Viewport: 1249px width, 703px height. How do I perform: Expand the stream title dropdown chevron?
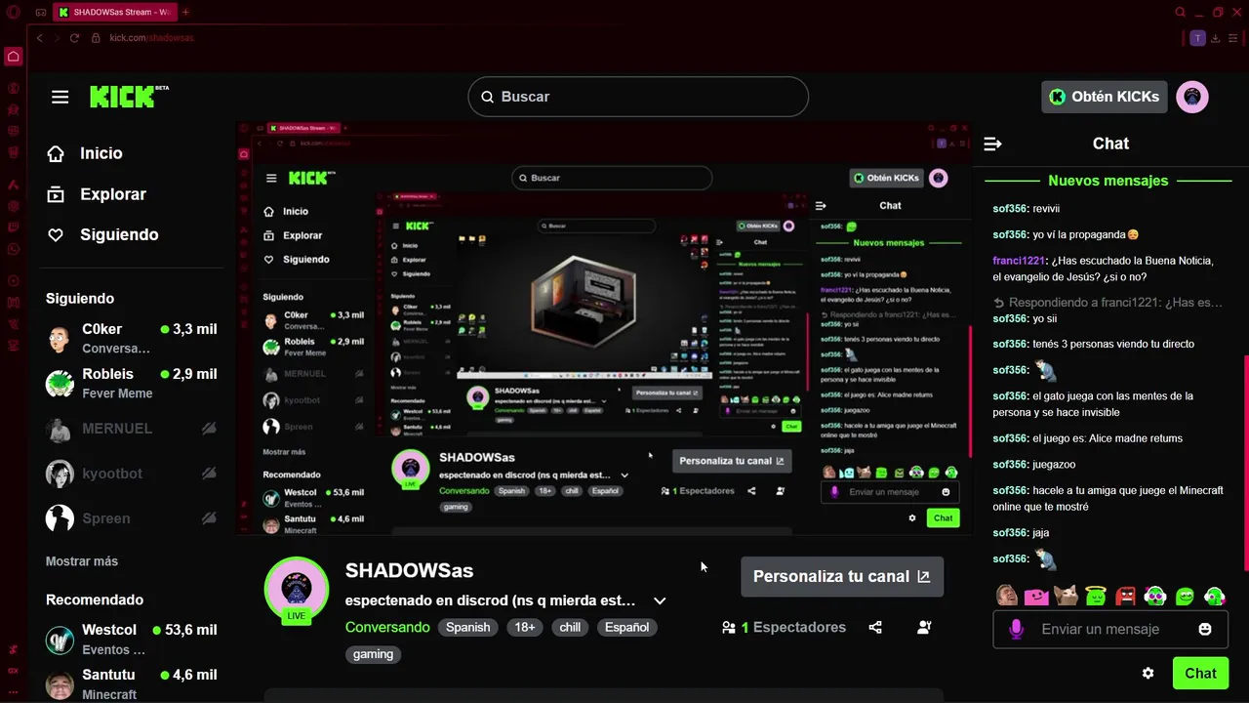point(660,600)
